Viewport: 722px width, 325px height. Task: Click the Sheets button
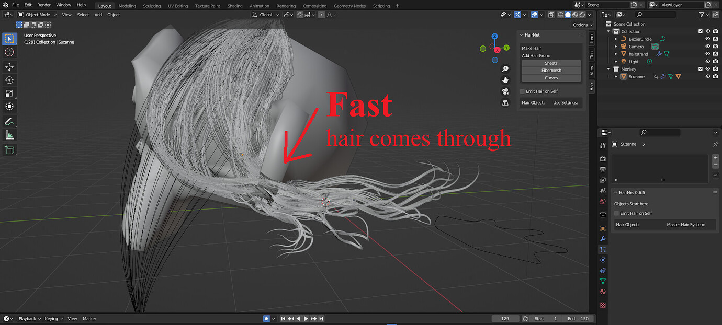[551, 63]
